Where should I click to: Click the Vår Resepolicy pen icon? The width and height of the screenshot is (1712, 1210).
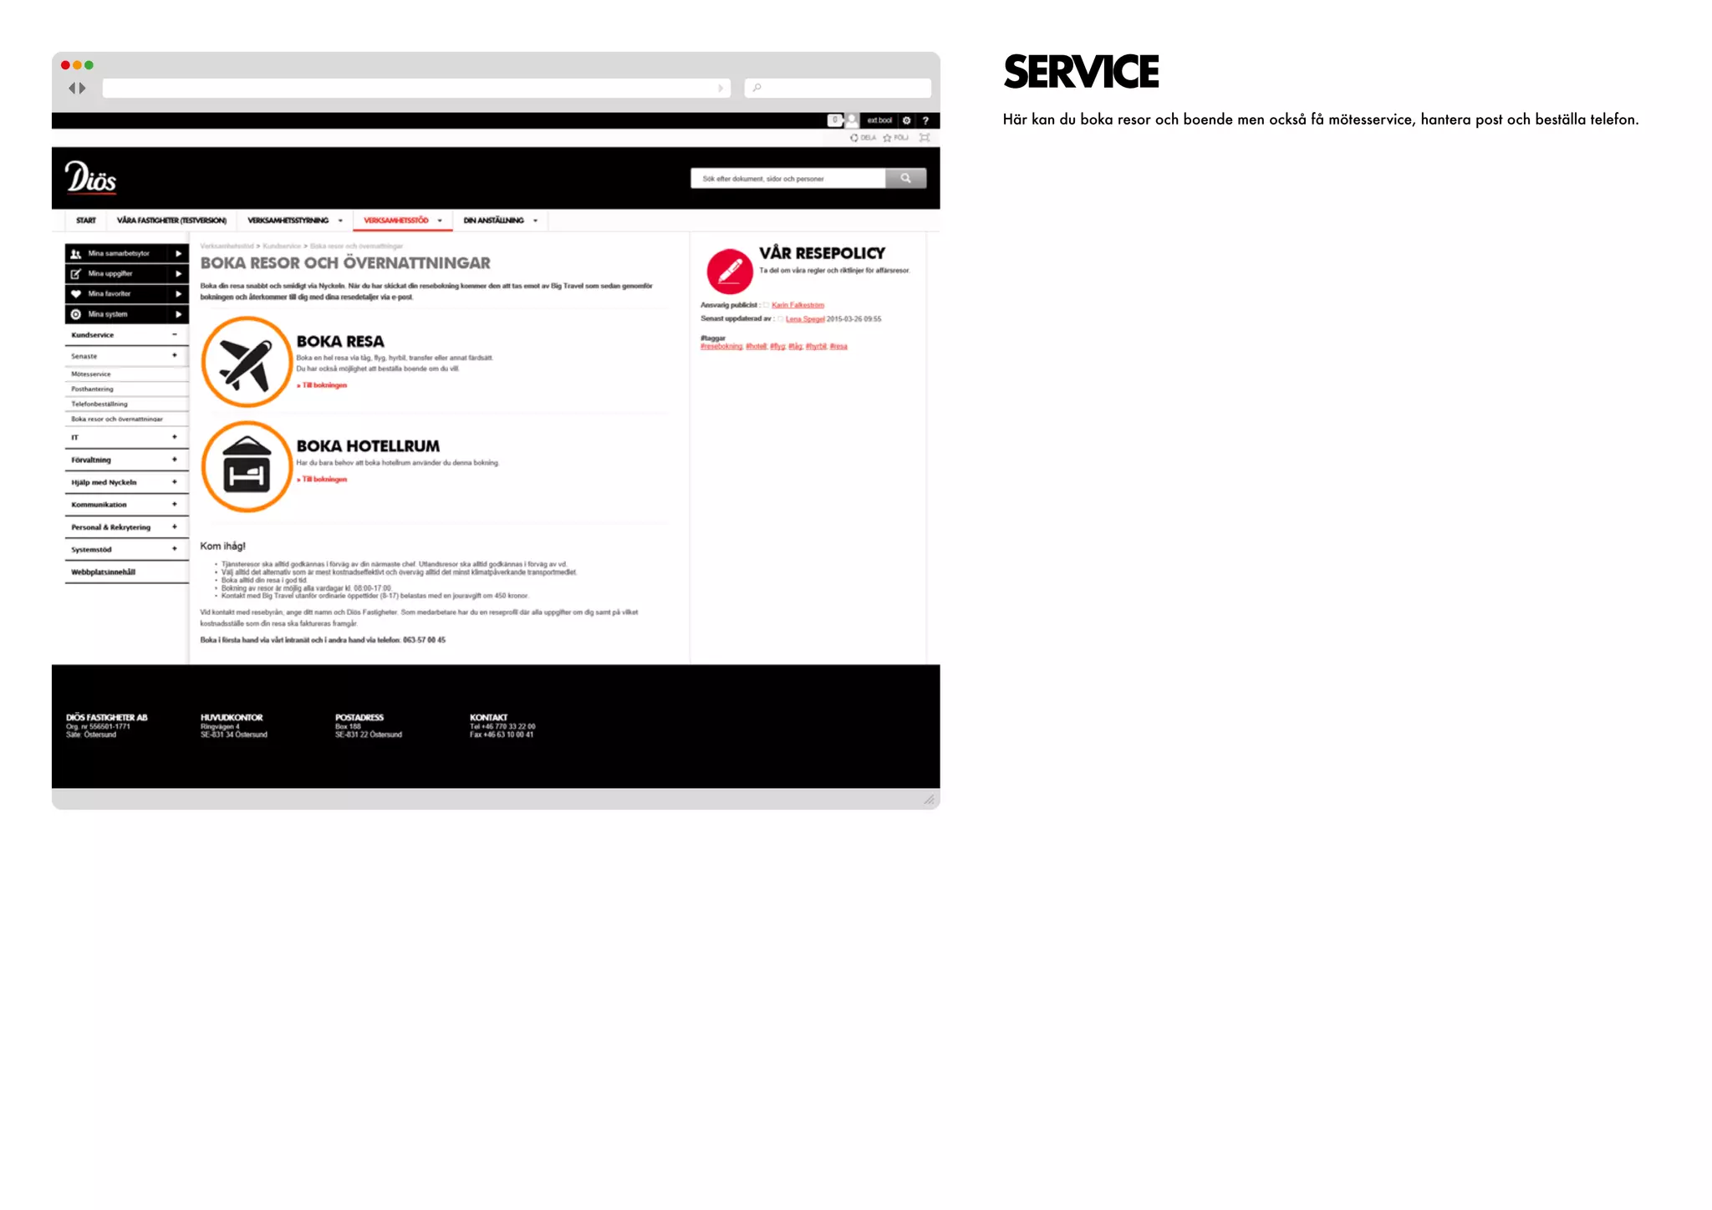(x=730, y=271)
